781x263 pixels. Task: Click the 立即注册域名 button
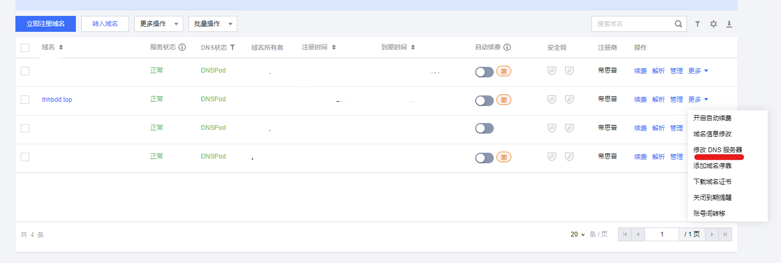46,24
